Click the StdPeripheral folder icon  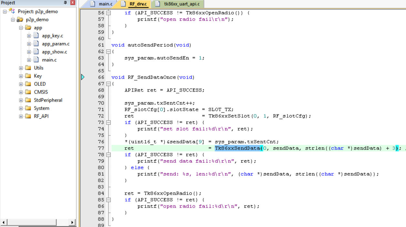click(x=28, y=100)
